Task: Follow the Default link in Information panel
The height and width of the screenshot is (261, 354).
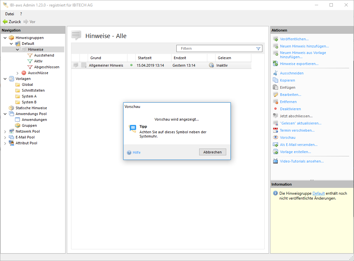Action: tap(318, 193)
